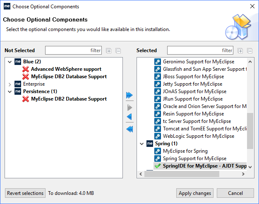
Task: Select Geronimo Support for MyEclipse
Action: coord(199,62)
